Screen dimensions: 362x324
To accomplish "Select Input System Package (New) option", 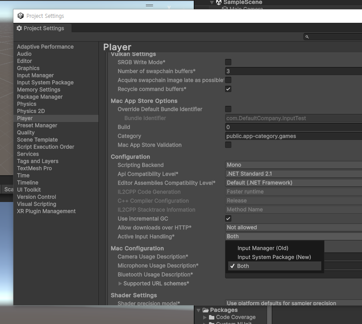I will pyautogui.click(x=274, y=257).
